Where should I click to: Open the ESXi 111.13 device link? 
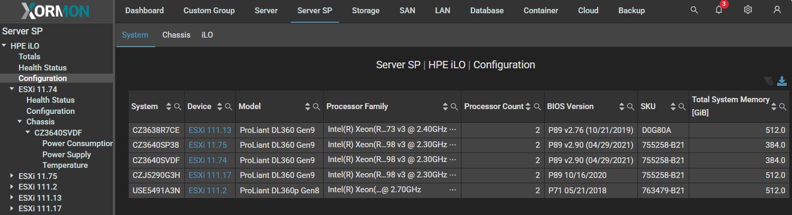(210, 130)
